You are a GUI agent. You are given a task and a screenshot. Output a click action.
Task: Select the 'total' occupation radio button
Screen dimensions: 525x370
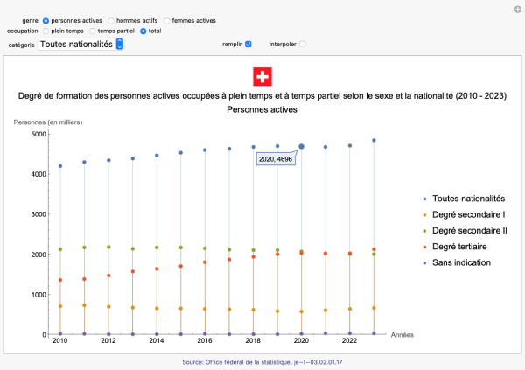point(143,31)
